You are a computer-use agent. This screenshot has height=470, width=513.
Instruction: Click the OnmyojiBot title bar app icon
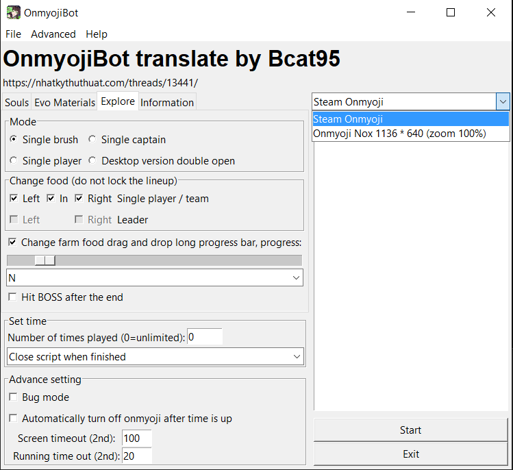click(14, 13)
